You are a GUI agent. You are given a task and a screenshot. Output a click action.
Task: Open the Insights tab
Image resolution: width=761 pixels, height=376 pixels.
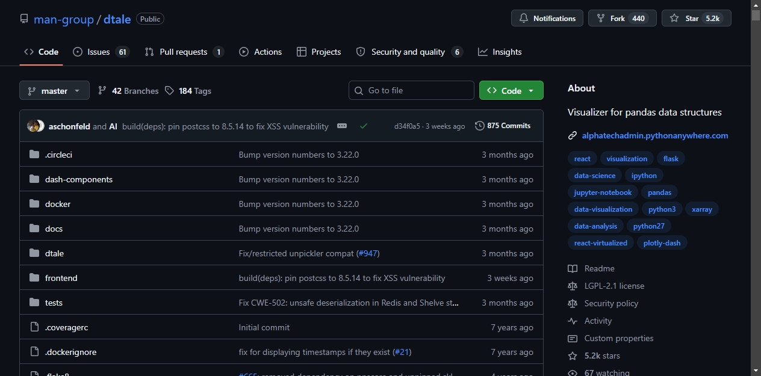pyautogui.click(x=500, y=52)
